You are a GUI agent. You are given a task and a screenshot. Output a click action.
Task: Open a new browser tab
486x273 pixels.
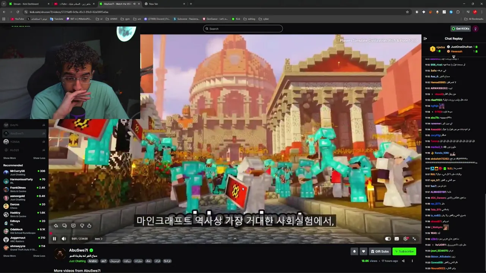(x=191, y=4)
